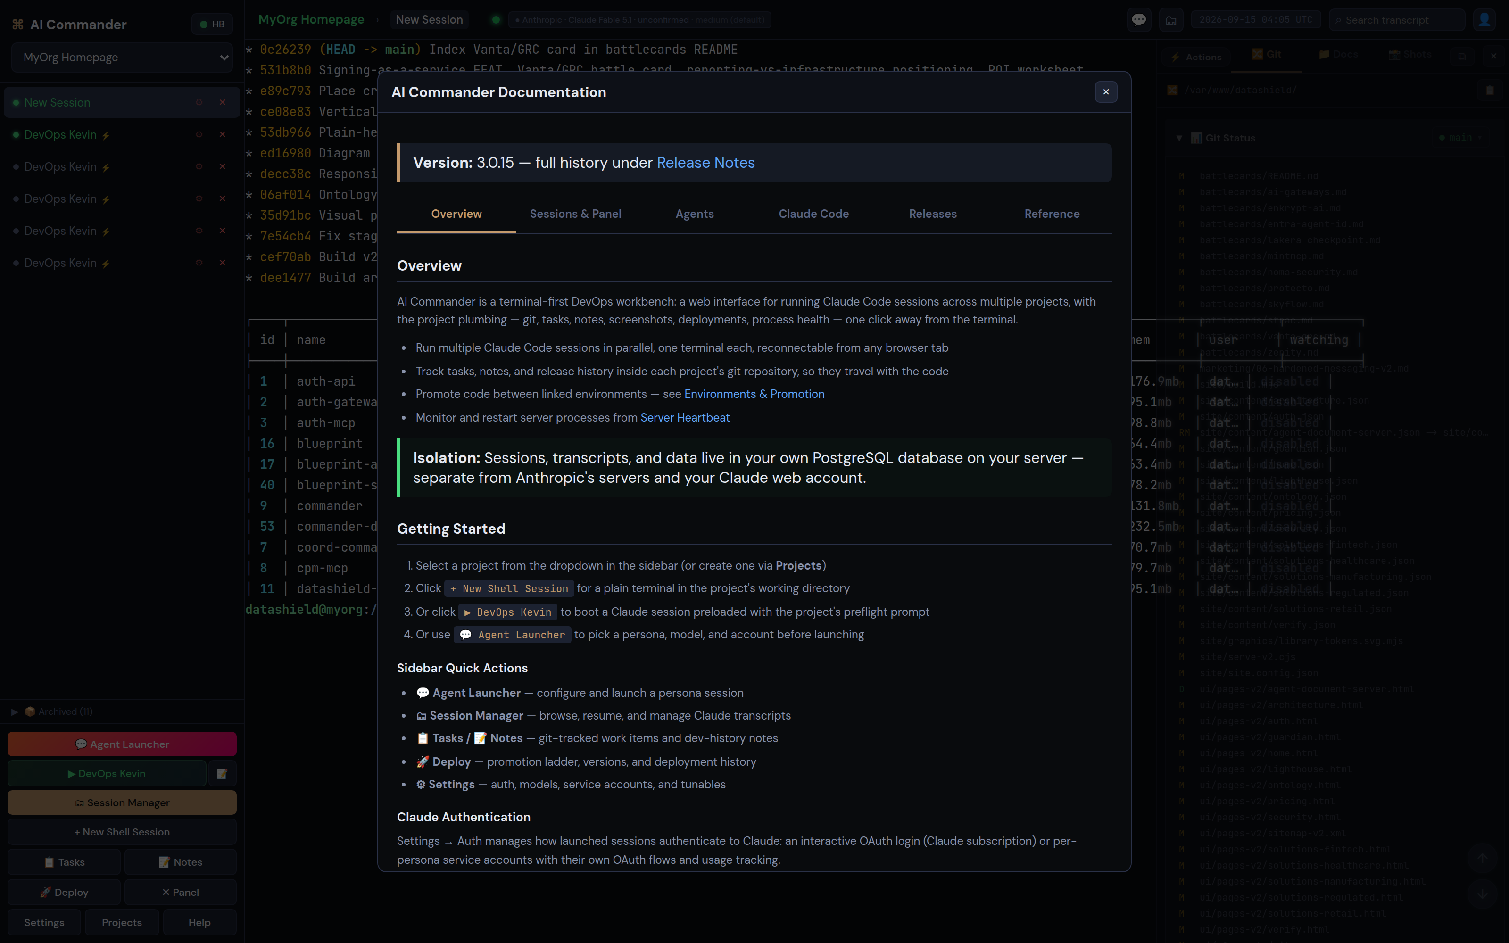1509x943 pixels.
Task: Open the main branch dropdown
Action: (1461, 138)
